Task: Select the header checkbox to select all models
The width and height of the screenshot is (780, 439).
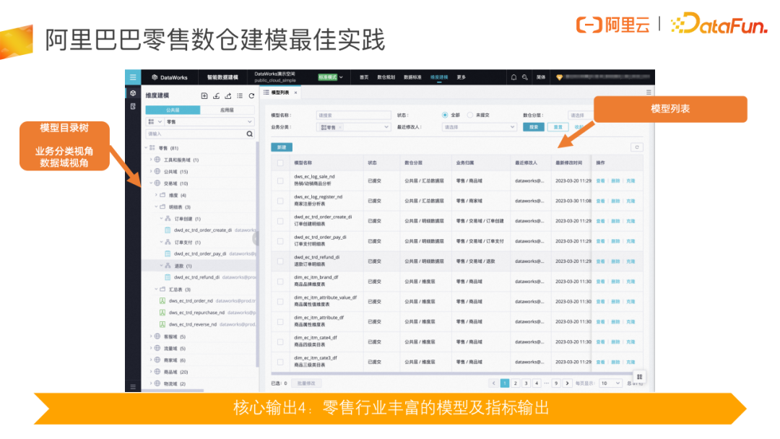Action: pyautogui.click(x=280, y=162)
